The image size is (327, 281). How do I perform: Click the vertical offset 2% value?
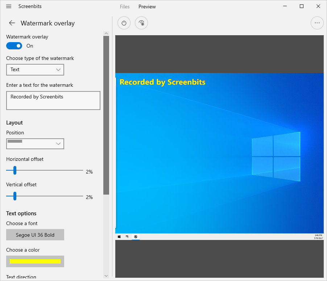(89, 197)
